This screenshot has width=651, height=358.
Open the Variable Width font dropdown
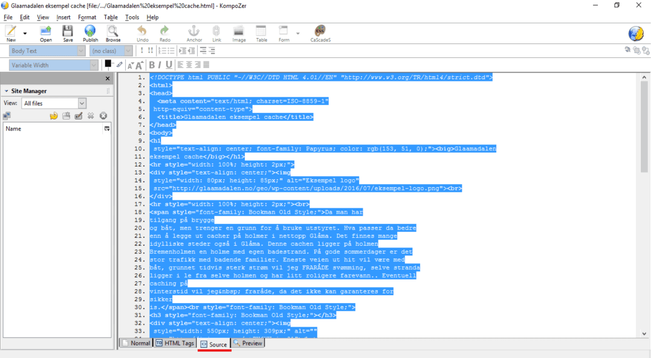click(54, 65)
